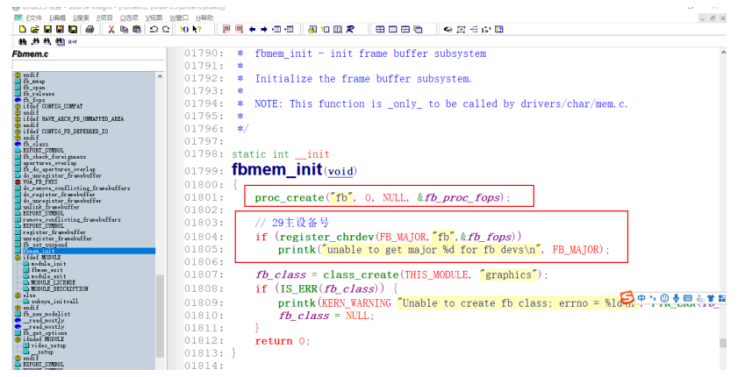The height and width of the screenshot is (377, 745).
Task: Click the Go Forward blue arrow icon
Action: [x=264, y=30]
